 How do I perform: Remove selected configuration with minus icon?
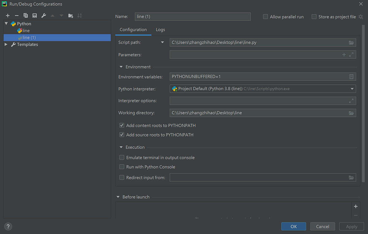(17, 16)
